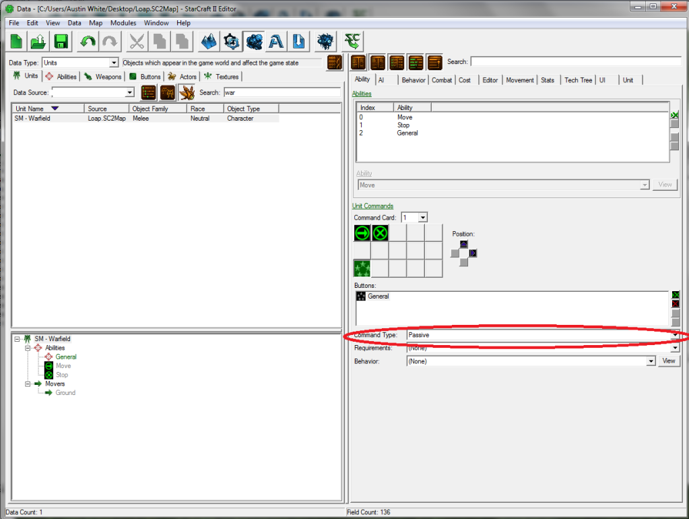This screenshot has height=519, width=689.
Task: Open the File menu
Action: (x=14, y=23)
